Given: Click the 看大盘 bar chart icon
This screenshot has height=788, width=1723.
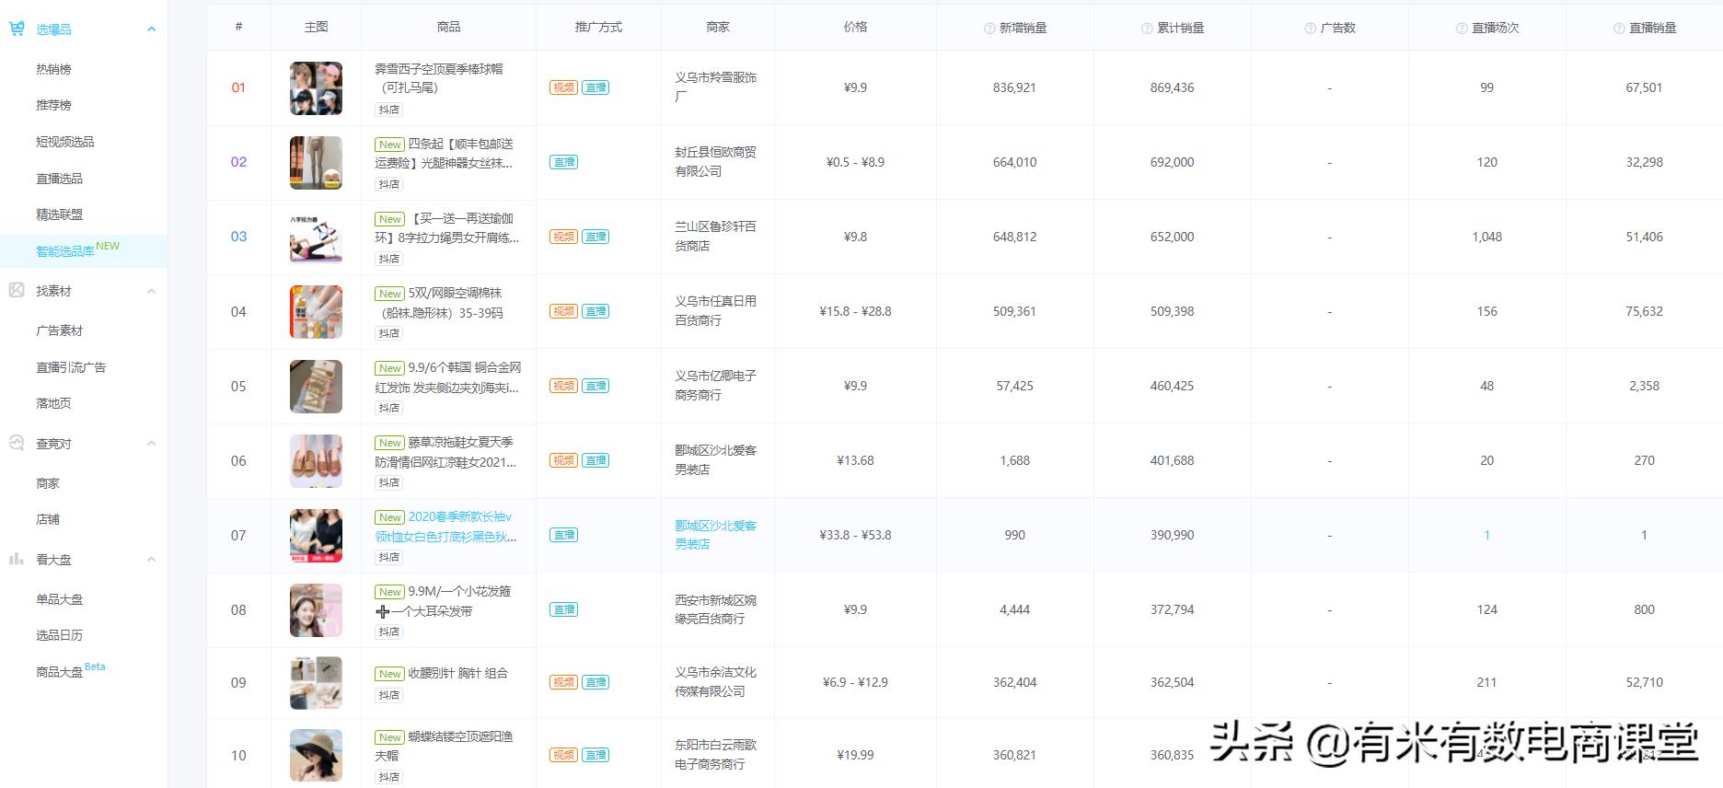Looking at the screenshot, I should (x=17, y=559).
